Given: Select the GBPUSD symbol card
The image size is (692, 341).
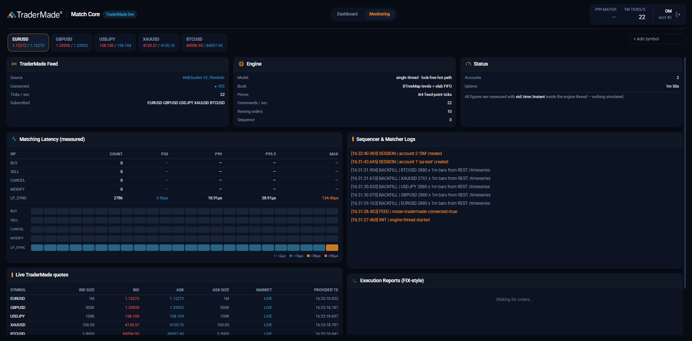Looking at the screenshot, I should click(72, 43).
